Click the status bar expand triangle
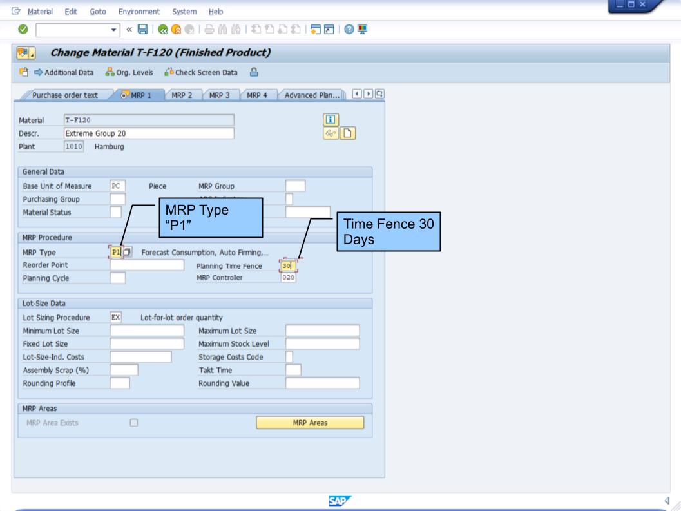 (667, 501)
